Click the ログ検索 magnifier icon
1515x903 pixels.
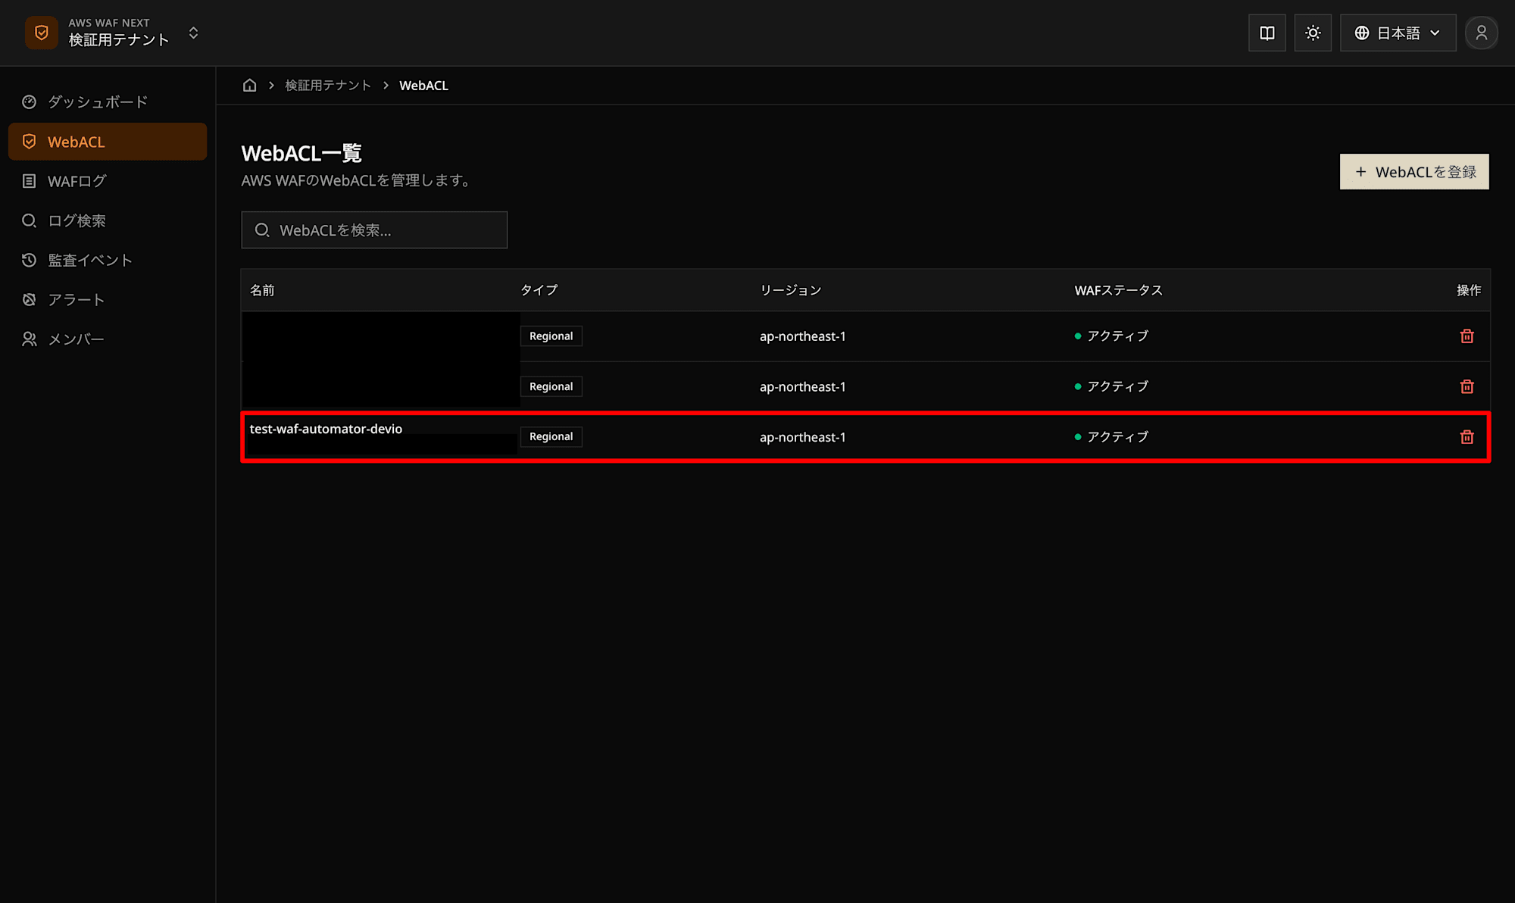coord(30,220)
